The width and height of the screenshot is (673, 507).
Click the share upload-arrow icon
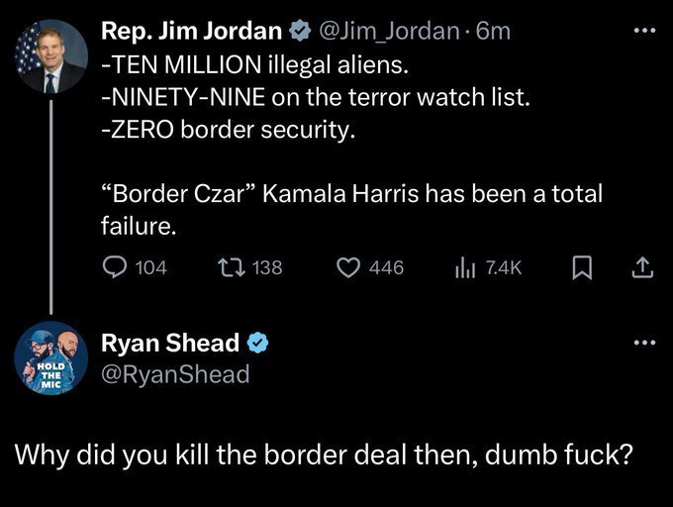640,266
